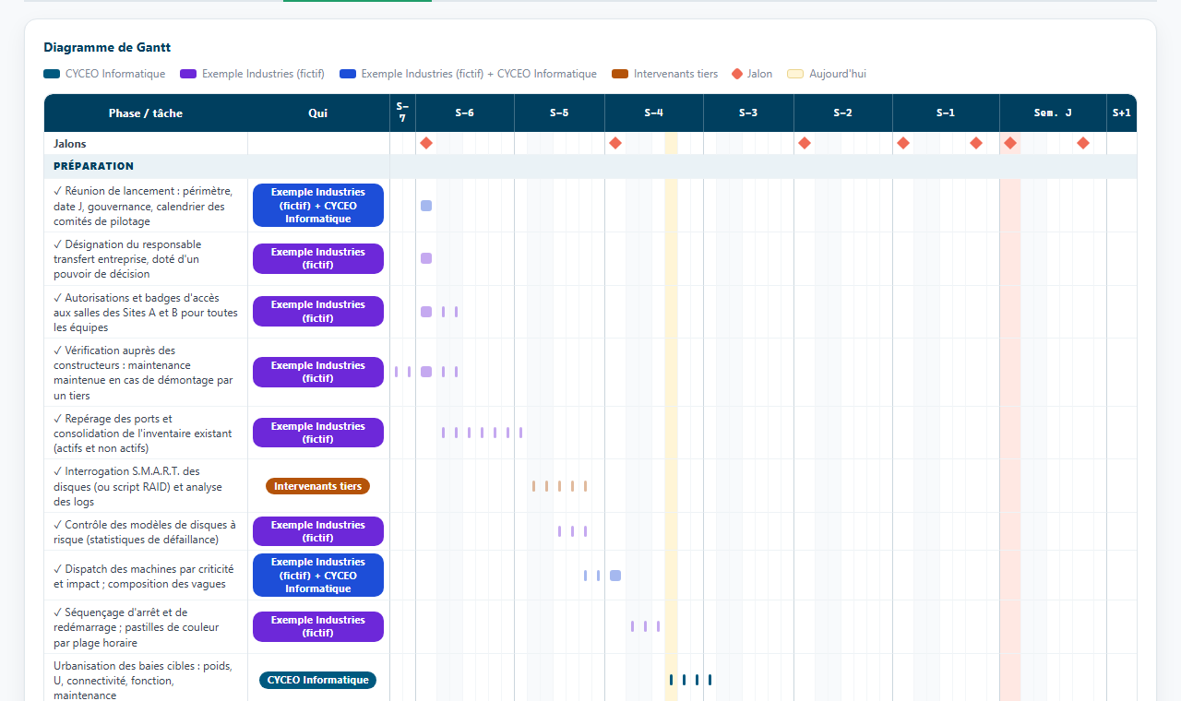Open the task Autorisations et badges d'accès
Image resolution: width=1181 pixels, height=701 pixels.
tap(146, 312)
